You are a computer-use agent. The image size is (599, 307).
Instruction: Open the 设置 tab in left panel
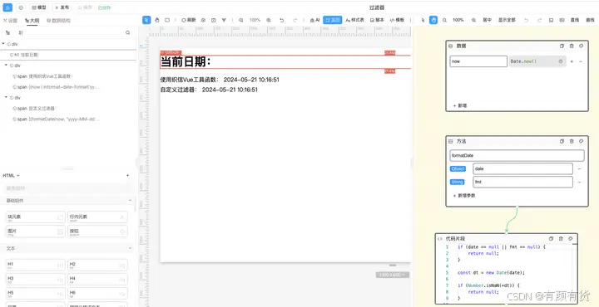[x=10, y=21]
